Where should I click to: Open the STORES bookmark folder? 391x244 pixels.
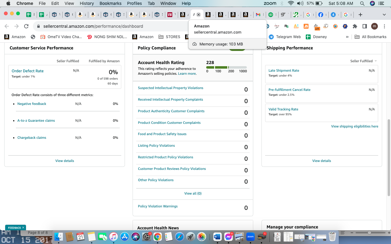click(170, 37)
